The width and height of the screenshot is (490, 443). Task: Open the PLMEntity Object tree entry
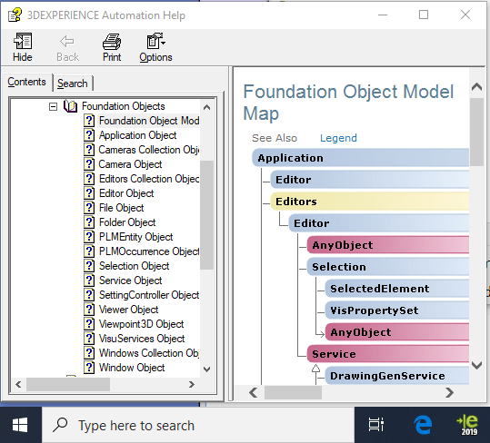coord(136,236)
